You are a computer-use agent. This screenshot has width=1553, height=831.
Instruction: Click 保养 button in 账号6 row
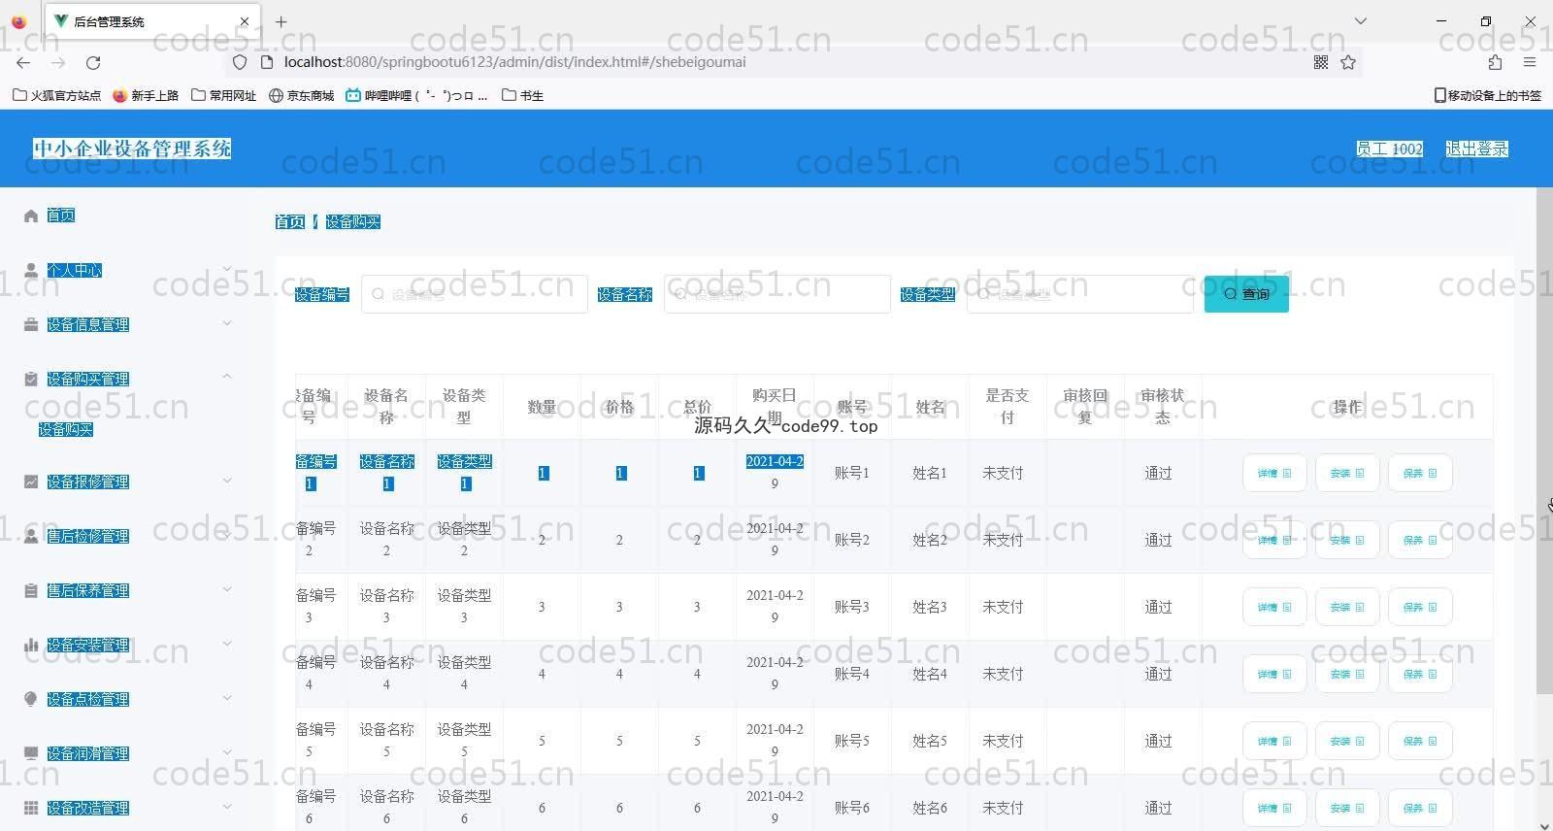tap(1420, 809)
